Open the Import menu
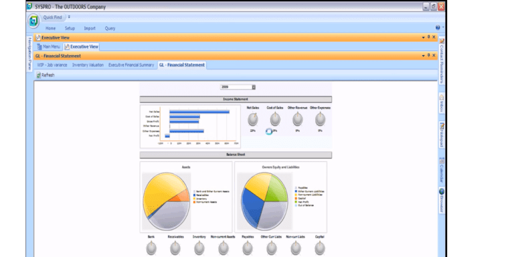514x257 pixels. click(x=90, y=29)
